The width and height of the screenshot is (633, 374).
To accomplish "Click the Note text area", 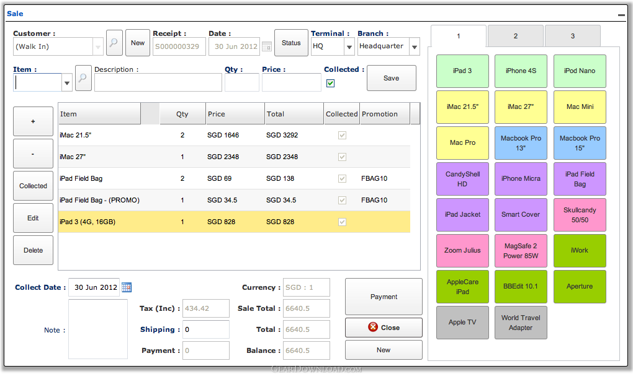I will pyautogui.click(x=98, y=329).
